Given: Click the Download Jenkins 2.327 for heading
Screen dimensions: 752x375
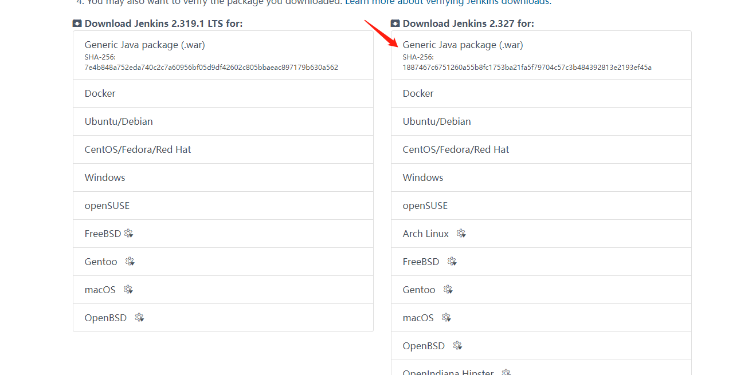Looking at the screenshot, I should click(468, 23).
